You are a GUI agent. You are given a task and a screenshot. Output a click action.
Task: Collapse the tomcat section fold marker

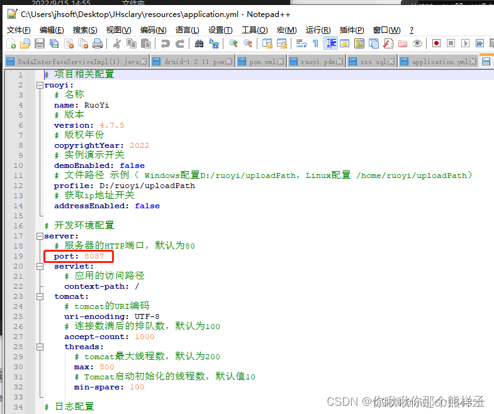point(40,296)
